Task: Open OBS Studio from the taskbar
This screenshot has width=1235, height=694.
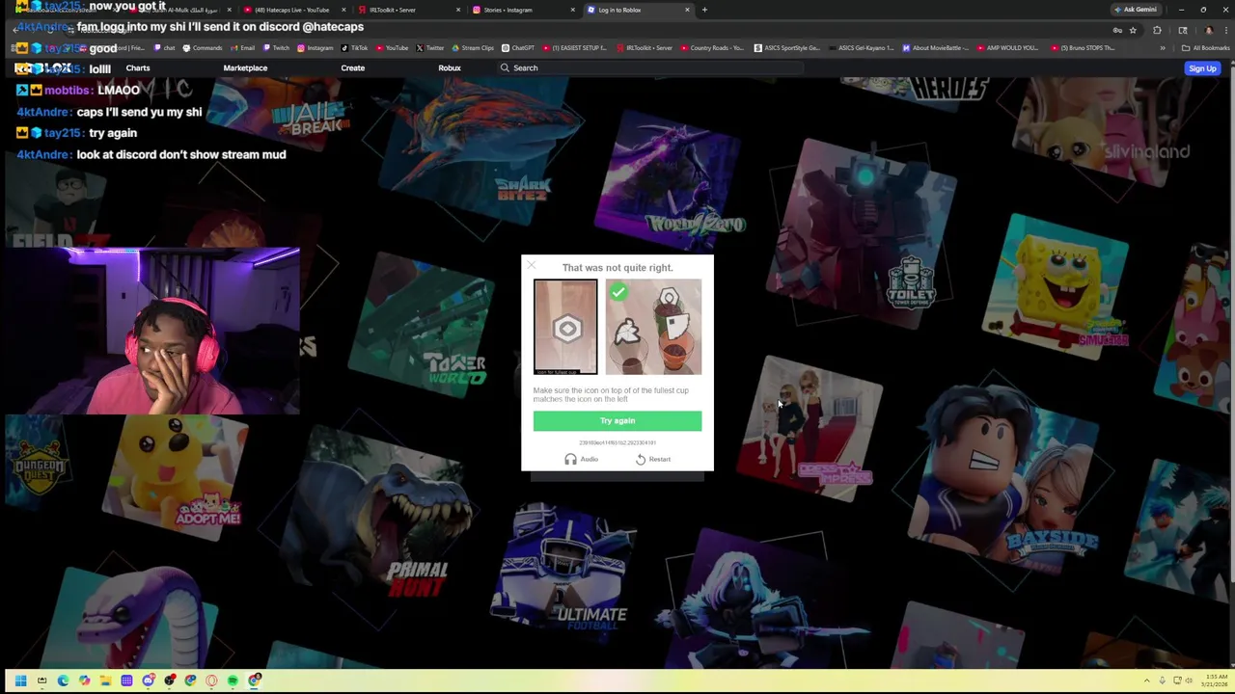Action: click(x=170, y=681)
